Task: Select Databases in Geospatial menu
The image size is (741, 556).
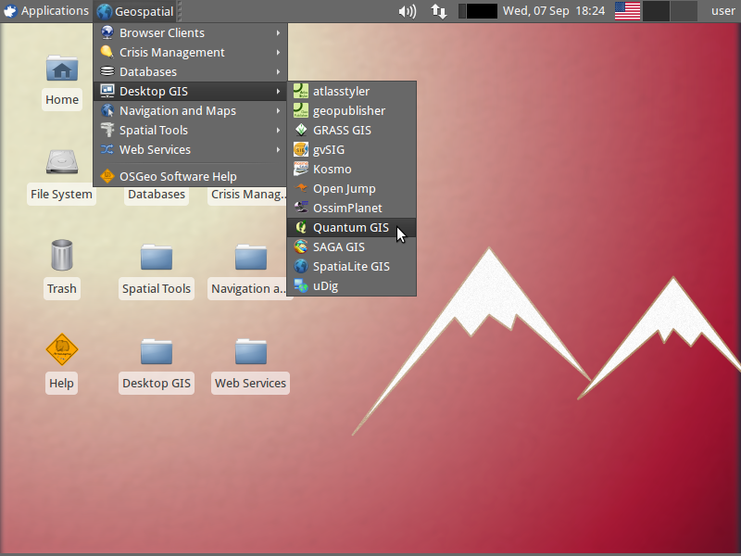Action: (191, 71)
